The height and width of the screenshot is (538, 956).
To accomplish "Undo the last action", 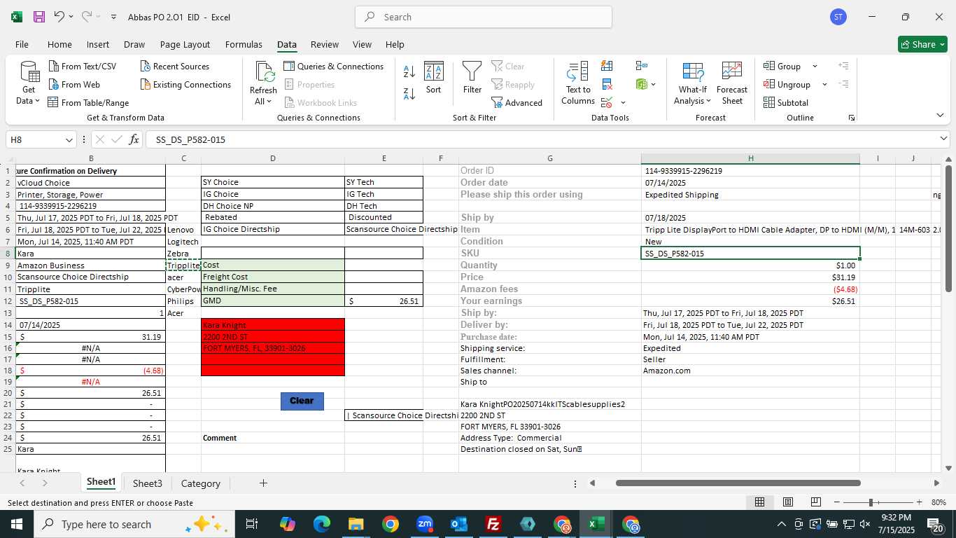I will [59, 17].
